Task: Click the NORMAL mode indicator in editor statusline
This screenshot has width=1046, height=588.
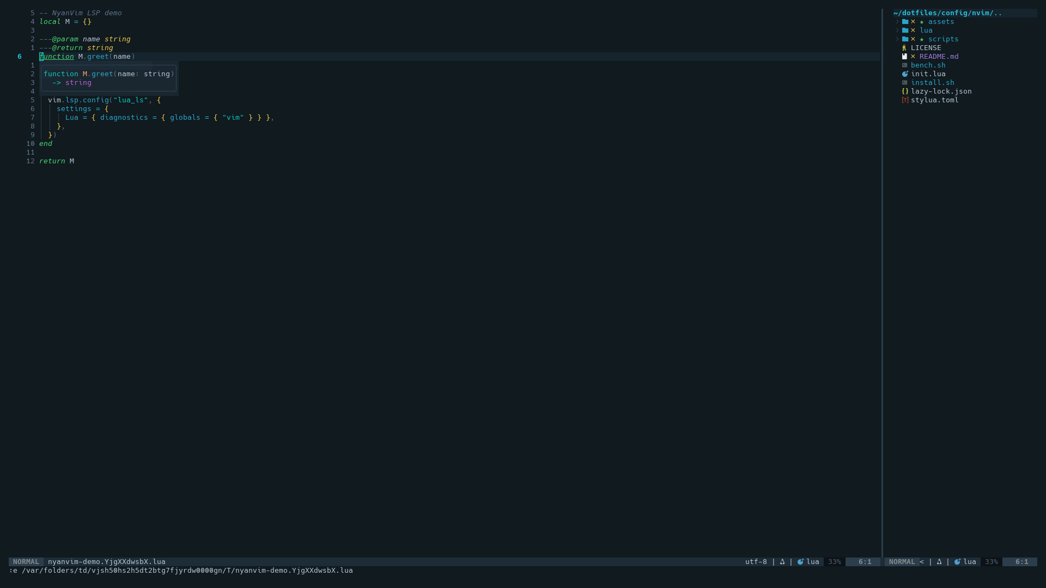Action: click(x=26, y=562)
